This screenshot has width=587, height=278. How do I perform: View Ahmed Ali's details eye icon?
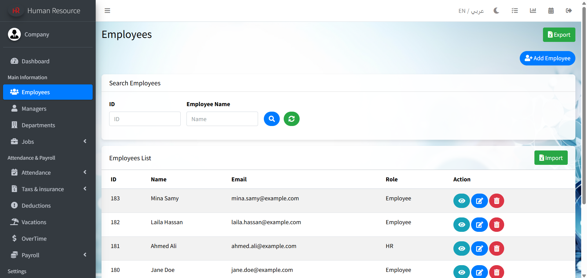[x=462, y=249]
